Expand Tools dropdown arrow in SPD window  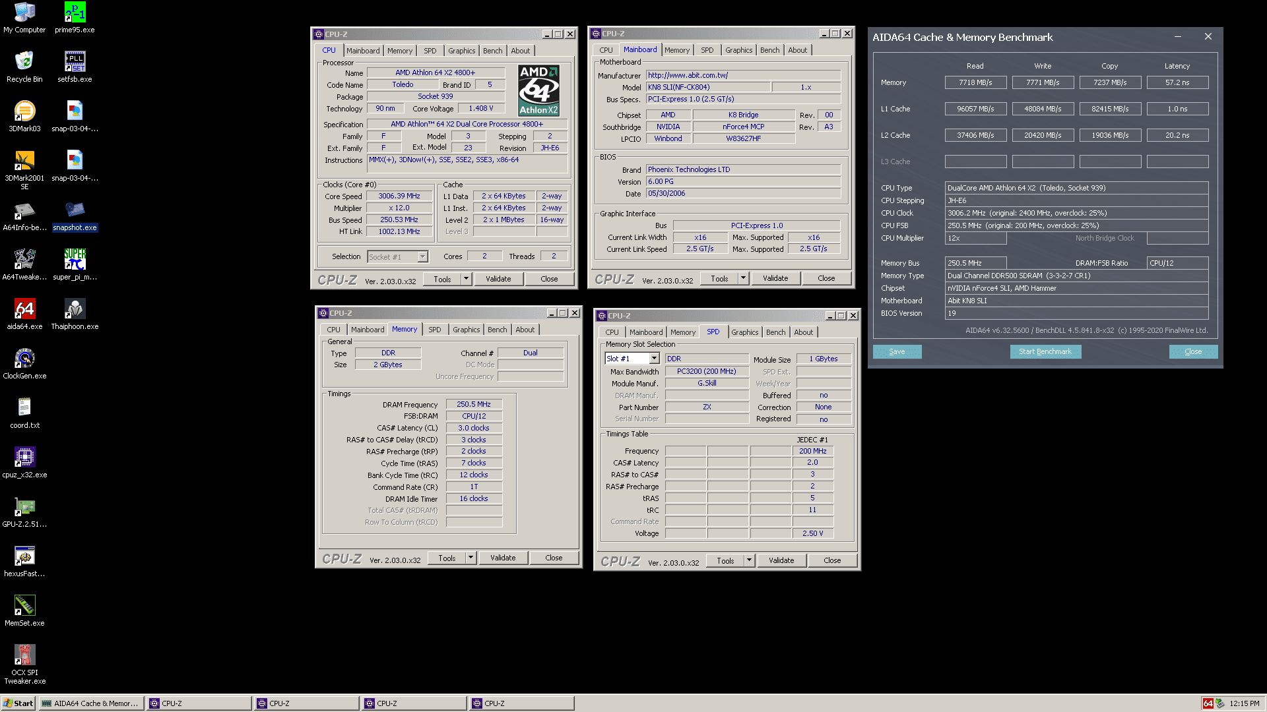pyautogui.click(x=749, y=560)
